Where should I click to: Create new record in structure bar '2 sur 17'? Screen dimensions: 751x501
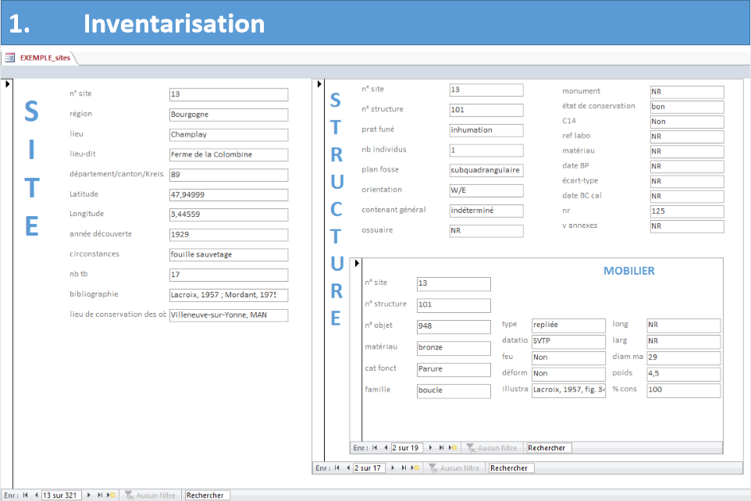415,468
